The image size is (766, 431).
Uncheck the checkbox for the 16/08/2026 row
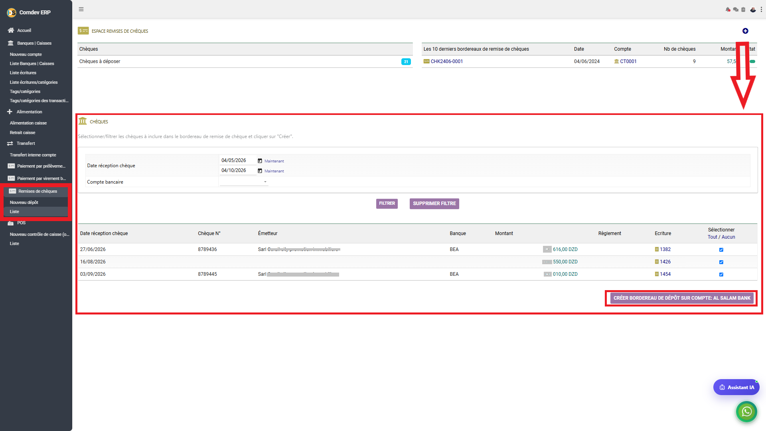[x=721, y=262]
